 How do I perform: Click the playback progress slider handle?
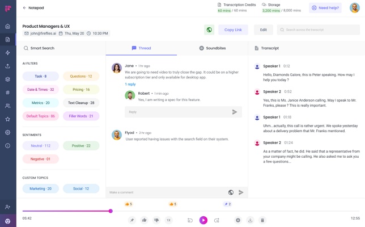point(111,211)
